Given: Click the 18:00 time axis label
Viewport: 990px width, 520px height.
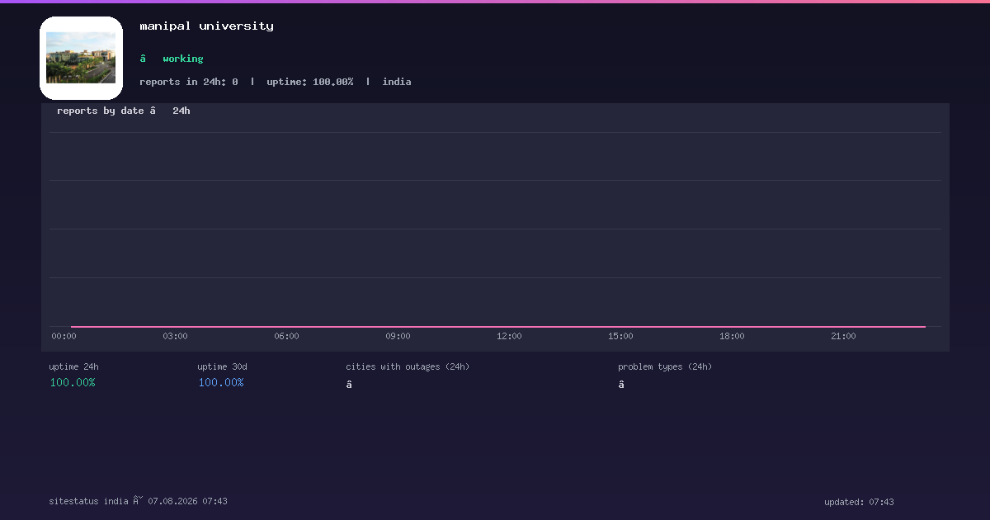Looking at the screenshot, I should tap(732, 336).
